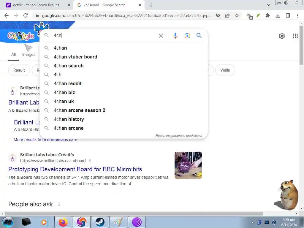Open 'More results from brilliantlabs.ca' link
Screen dimensions: 304x228
click(x=45, y=140)
